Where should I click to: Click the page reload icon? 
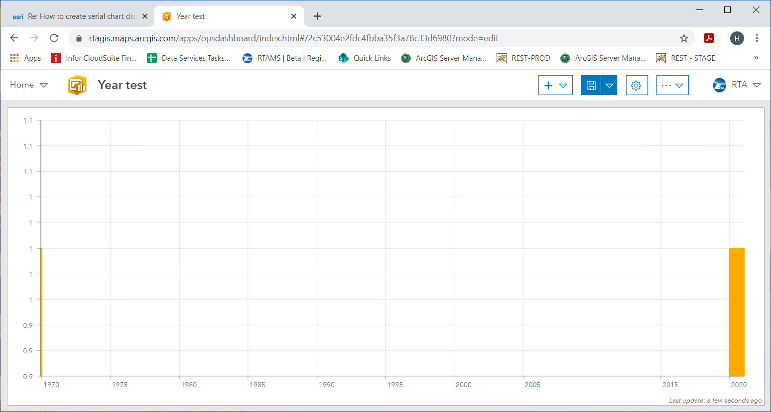click(54, 38)
